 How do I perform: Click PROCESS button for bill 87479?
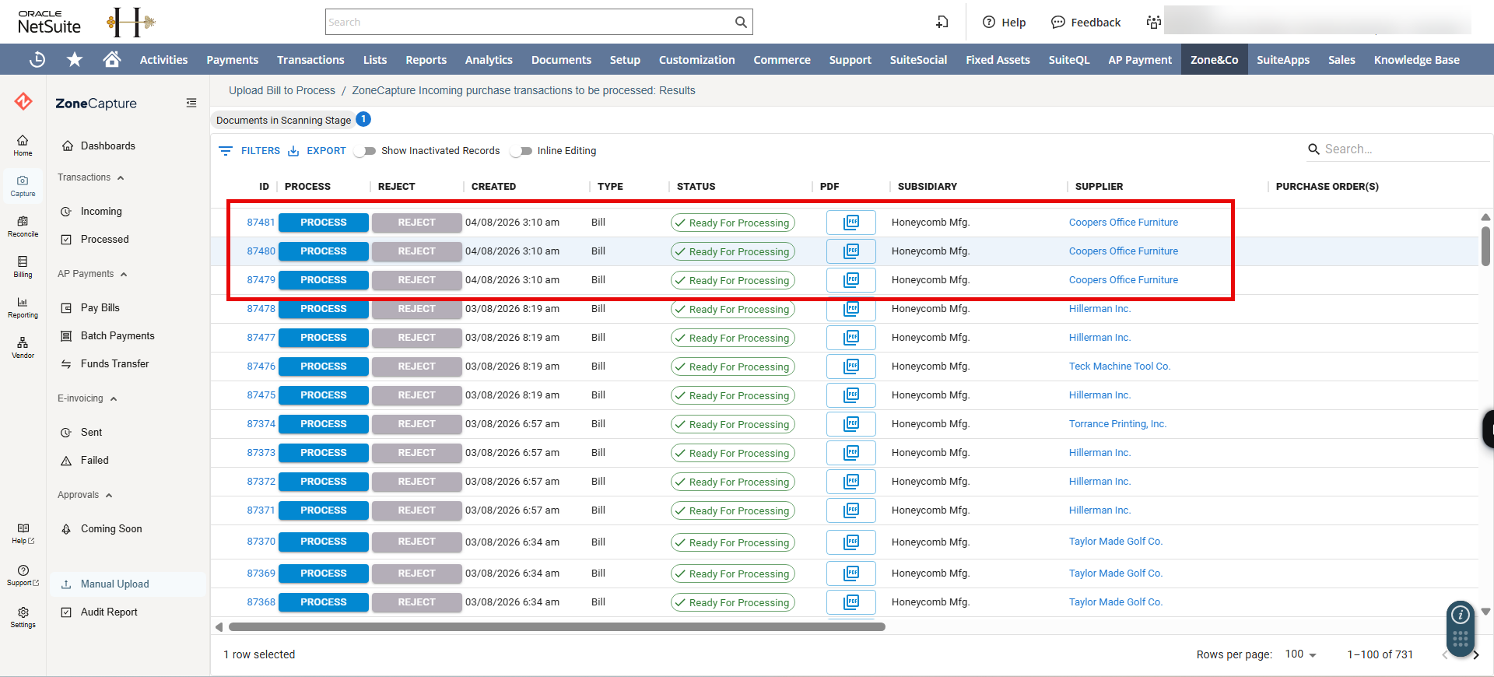(x=324, y=280)
